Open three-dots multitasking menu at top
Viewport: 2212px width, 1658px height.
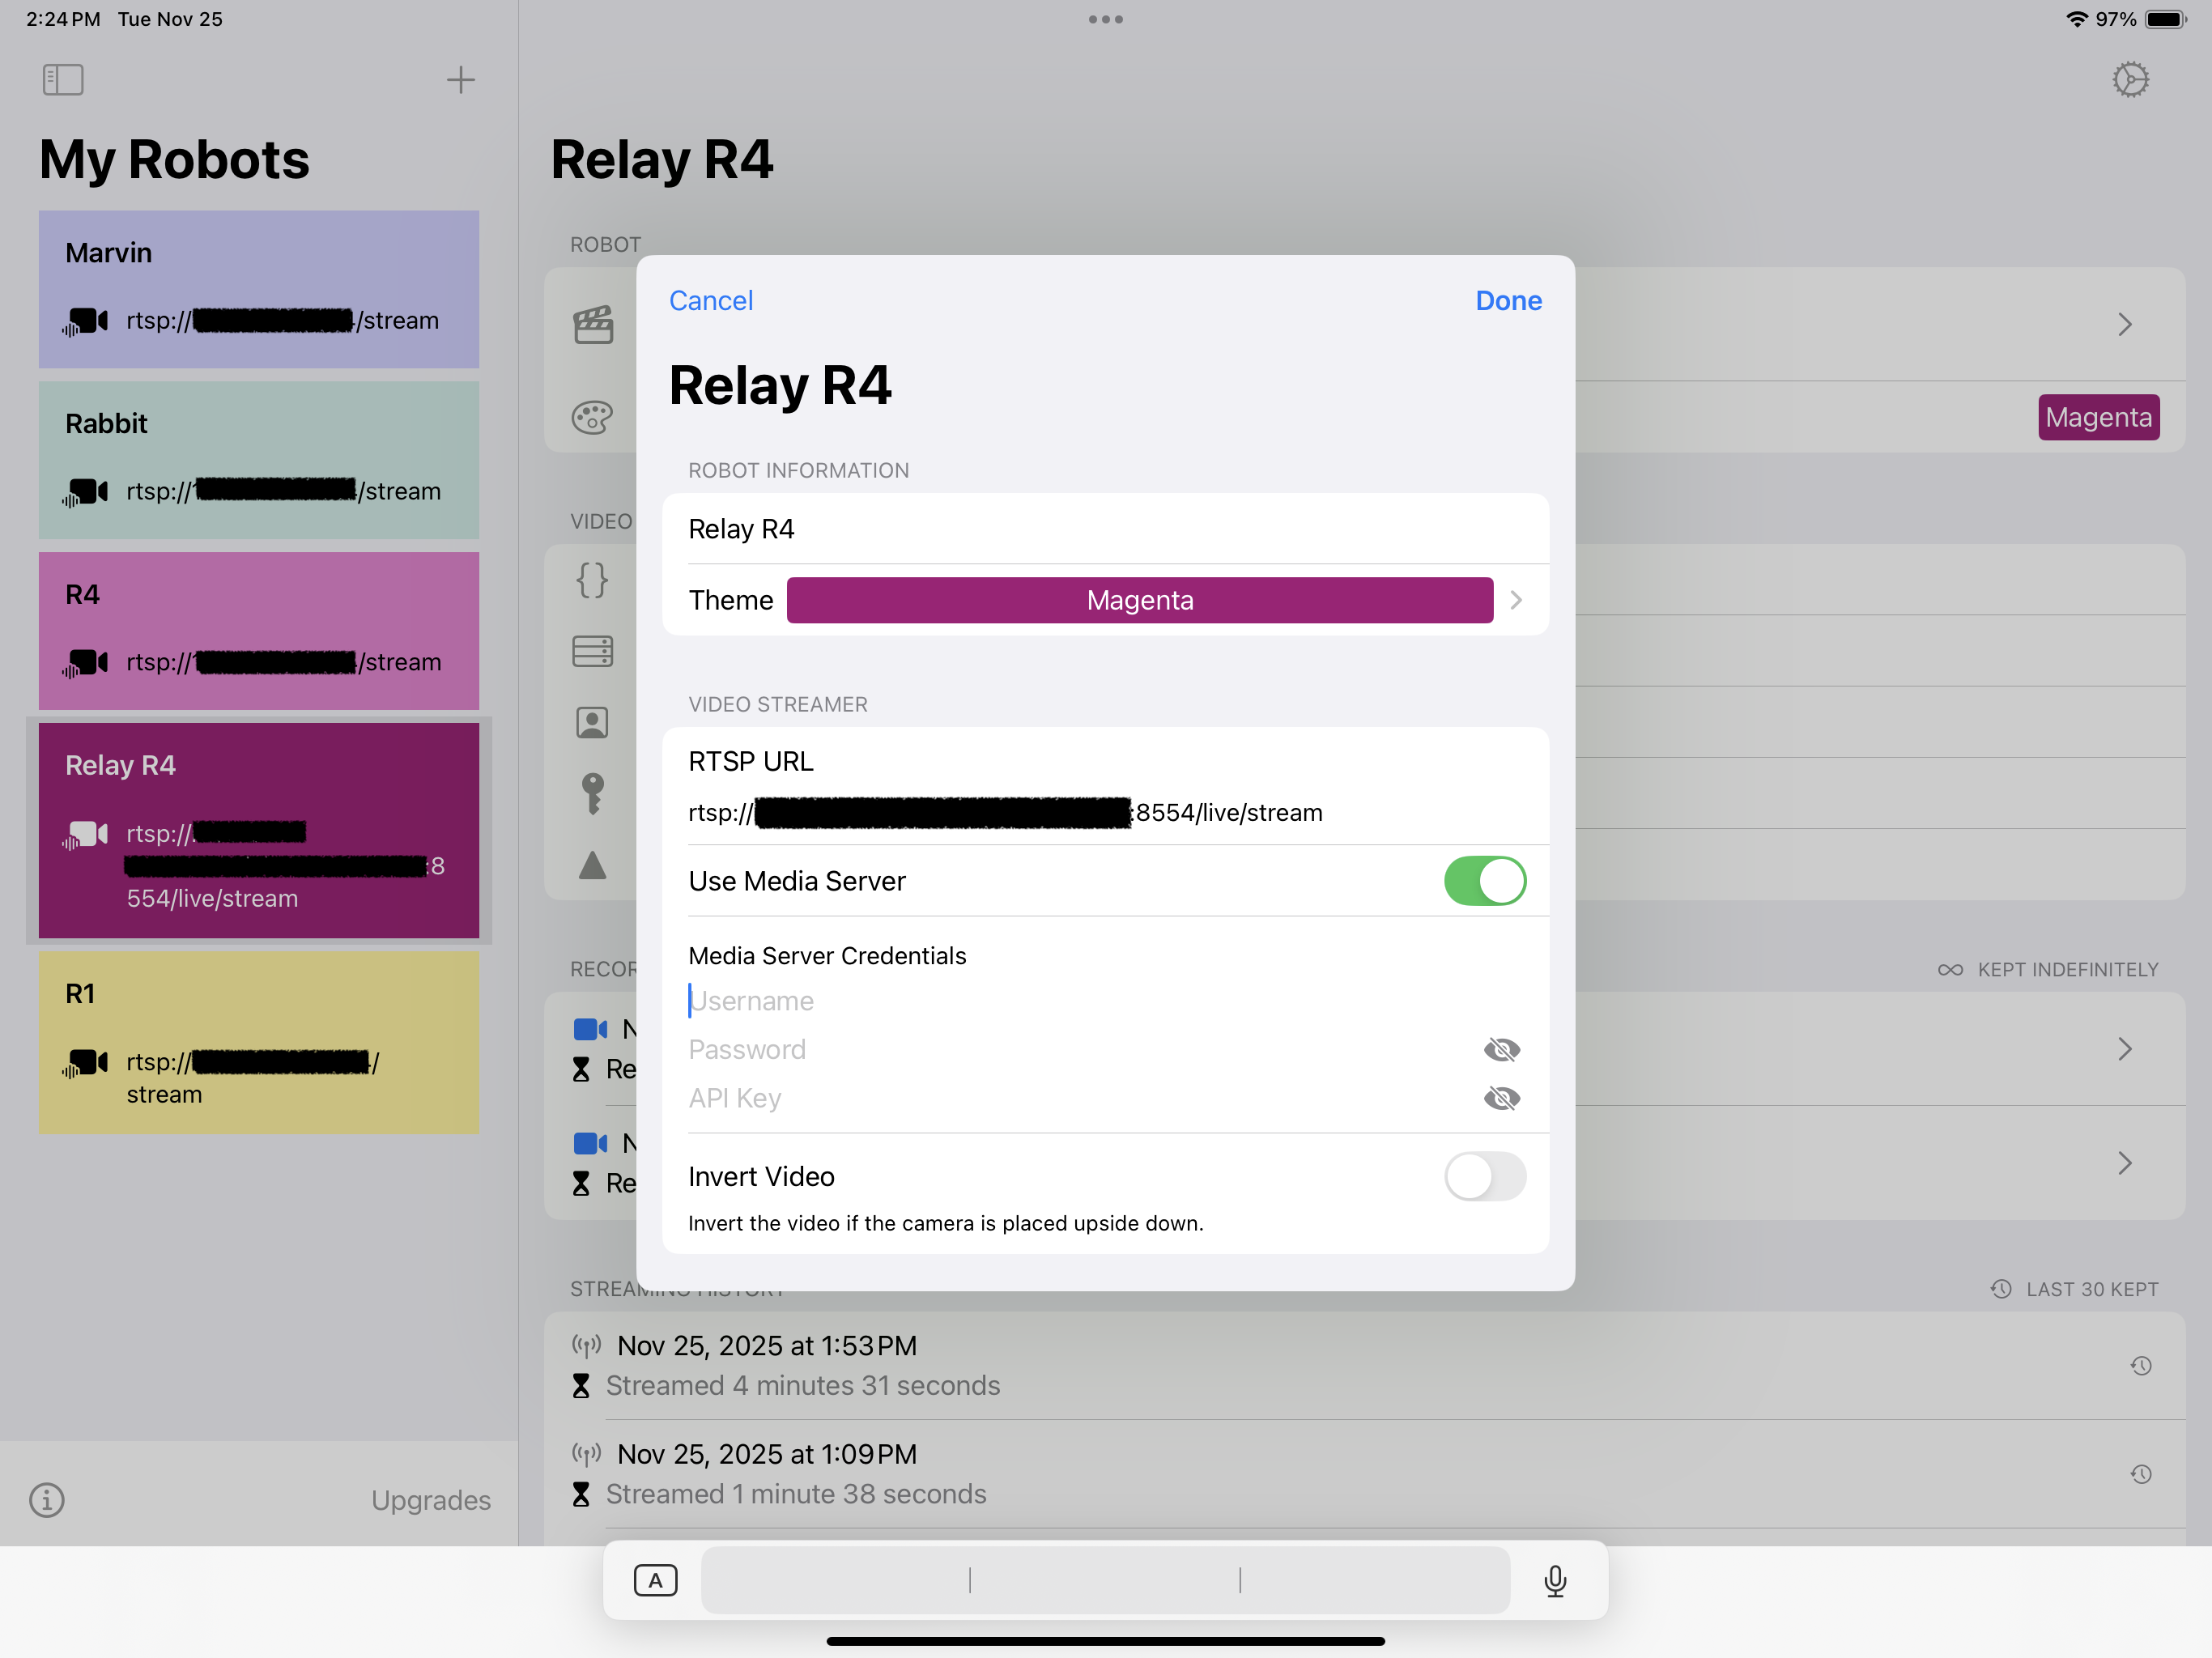pyautogui.click(x=1105, y=19)
